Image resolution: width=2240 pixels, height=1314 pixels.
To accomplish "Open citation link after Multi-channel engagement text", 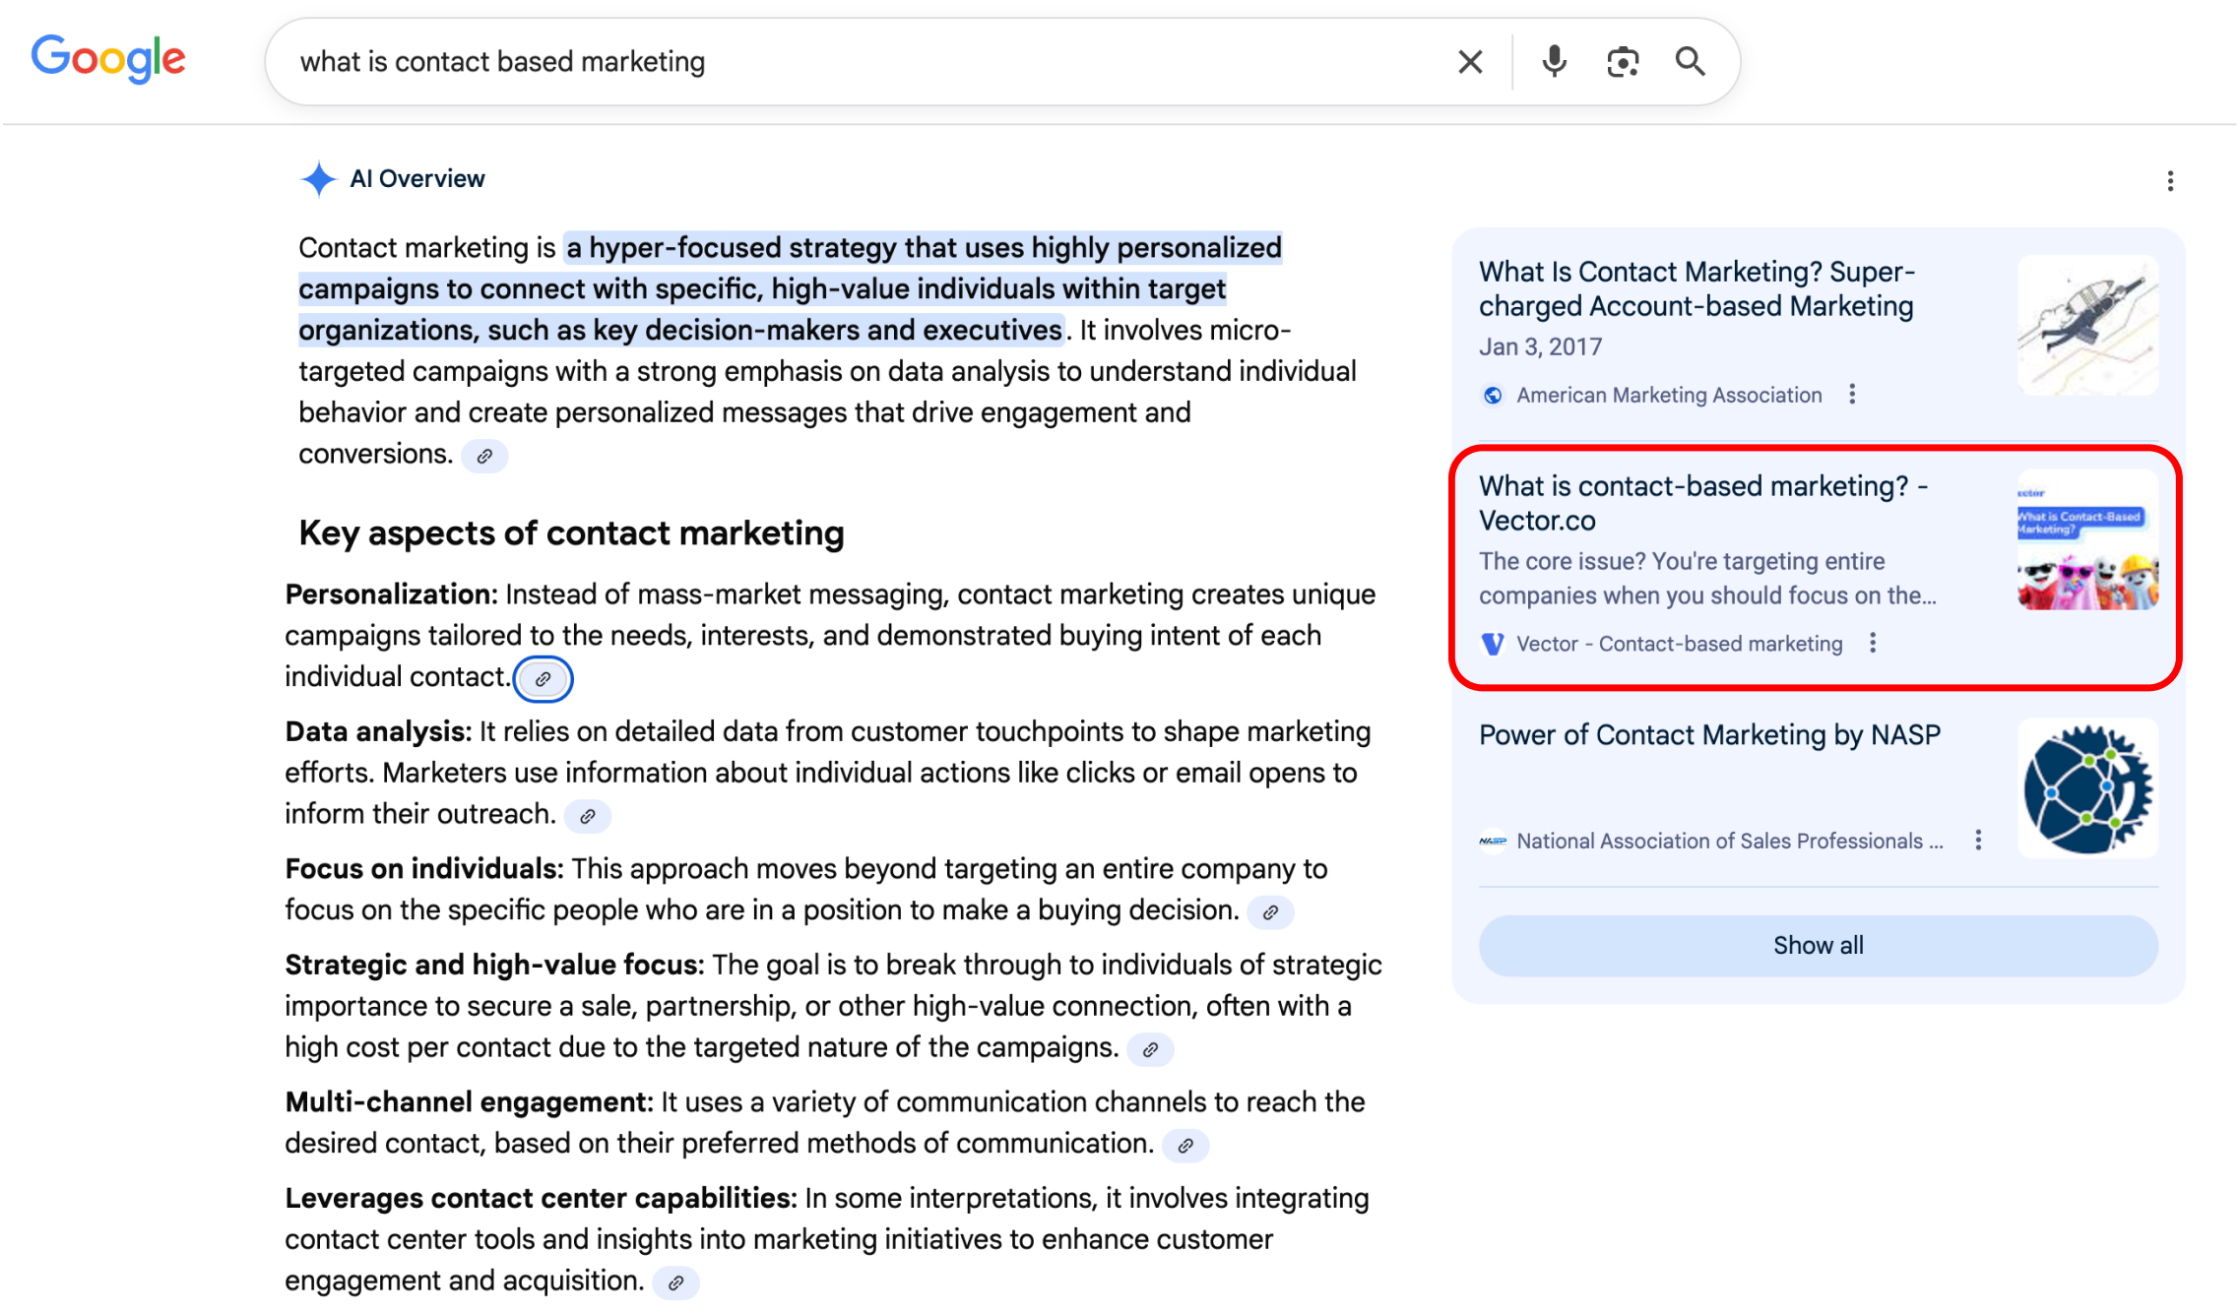I will click(x=1185, y=1146).
